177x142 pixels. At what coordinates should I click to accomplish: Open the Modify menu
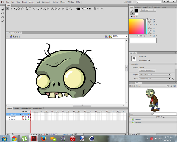point(31,2)
